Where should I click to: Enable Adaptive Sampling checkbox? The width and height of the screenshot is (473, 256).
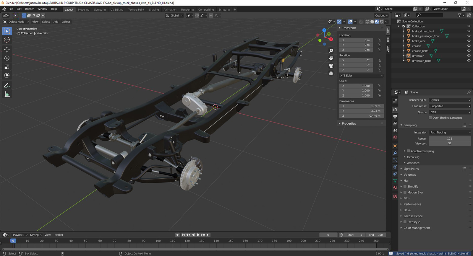click(409, 151)
